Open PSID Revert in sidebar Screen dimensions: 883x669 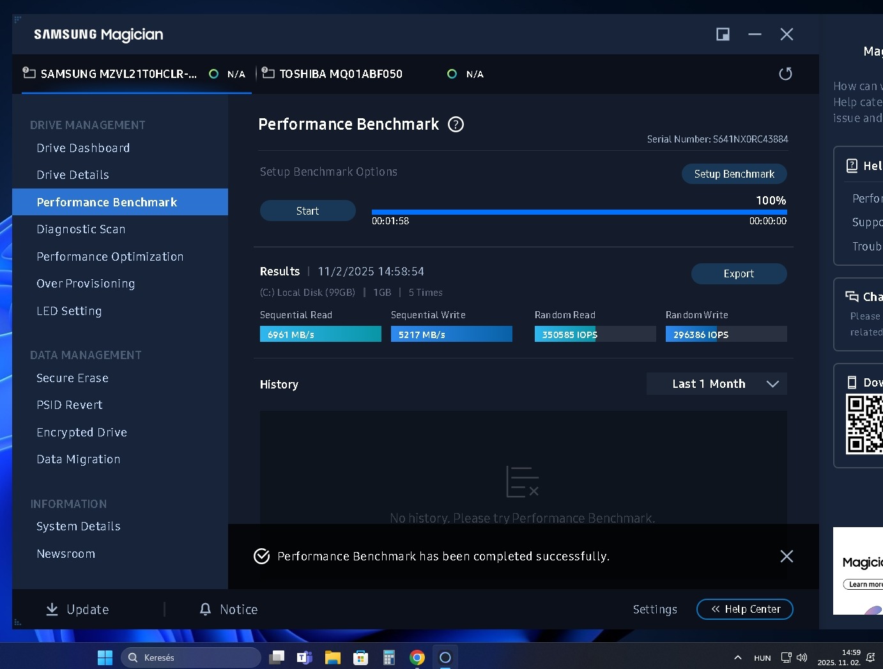pyautogui.click(x=70, y=405)
